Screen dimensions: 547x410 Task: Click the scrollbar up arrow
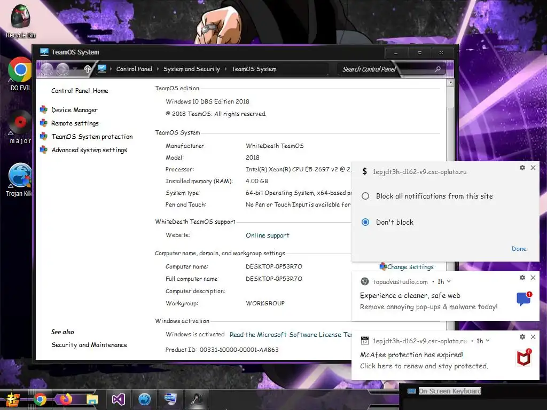pos(450,83)
